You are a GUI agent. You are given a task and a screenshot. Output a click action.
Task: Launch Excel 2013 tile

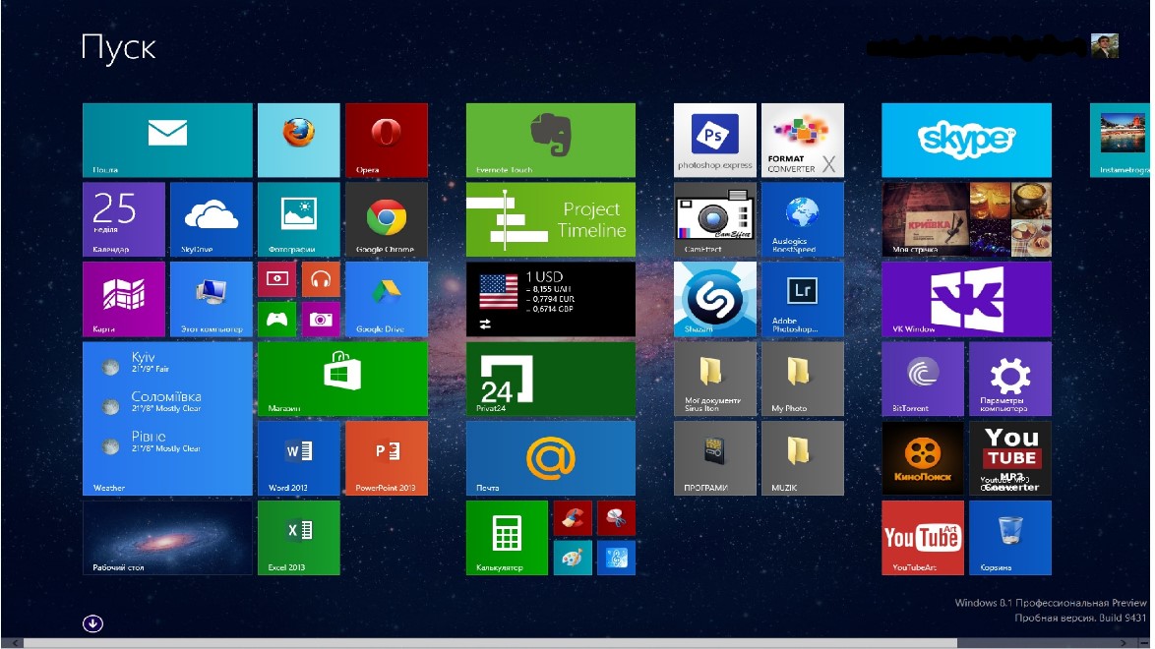298,538
